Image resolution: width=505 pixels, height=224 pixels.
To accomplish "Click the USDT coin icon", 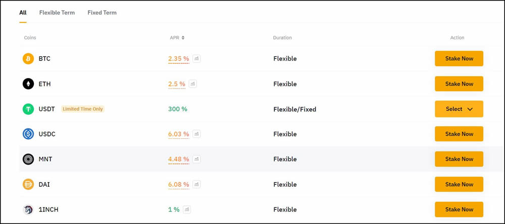I will click(28, 109).
